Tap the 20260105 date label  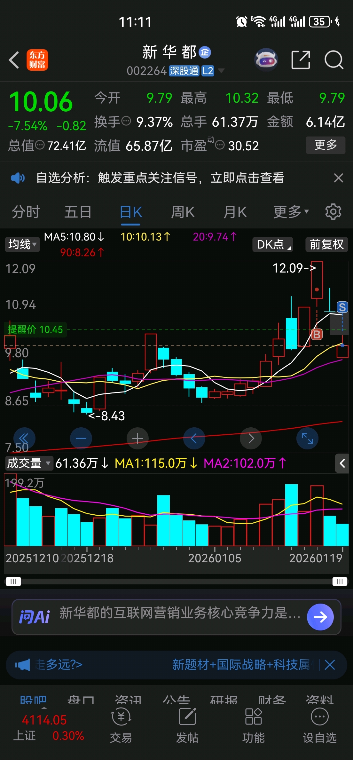click(x=215, y=558)
